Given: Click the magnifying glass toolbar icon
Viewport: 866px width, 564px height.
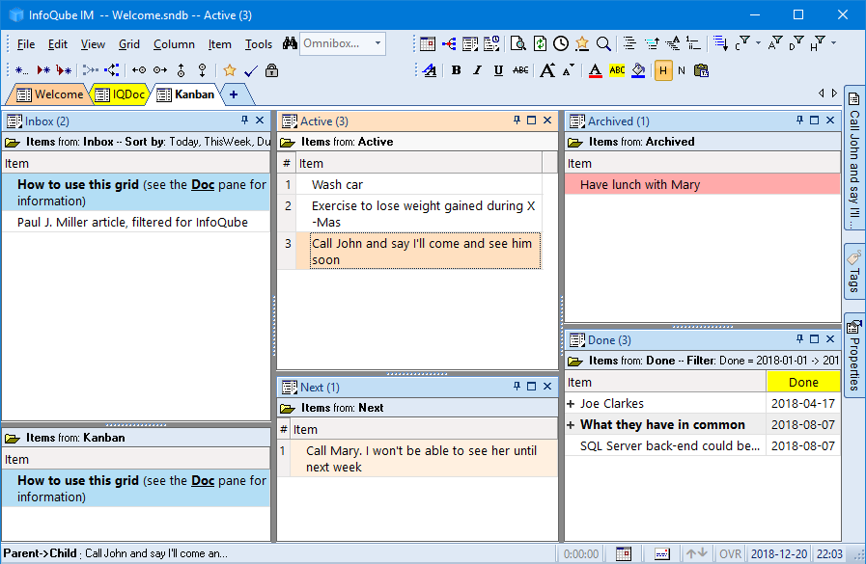Looking at the screenshot, I should pyautogui.click(x=603, y=43).
